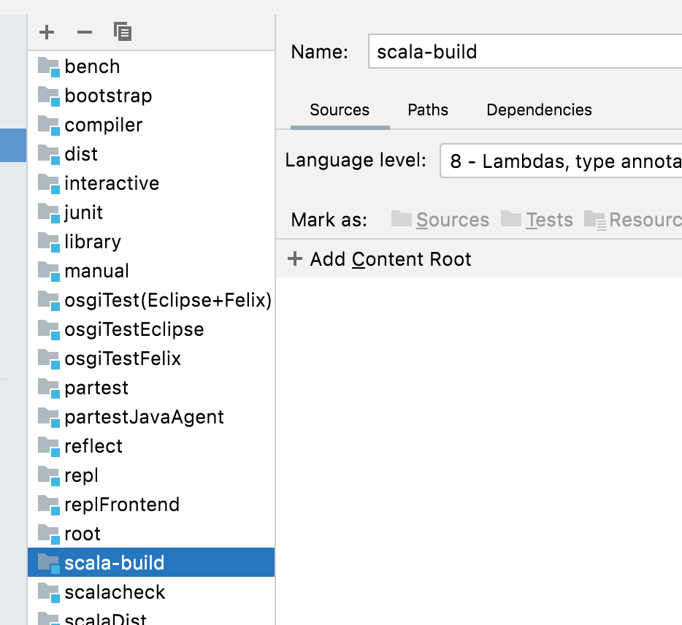Click the Add module plus icon
Image resolution: width=682 pixels, height=625 pixels.
47,32
